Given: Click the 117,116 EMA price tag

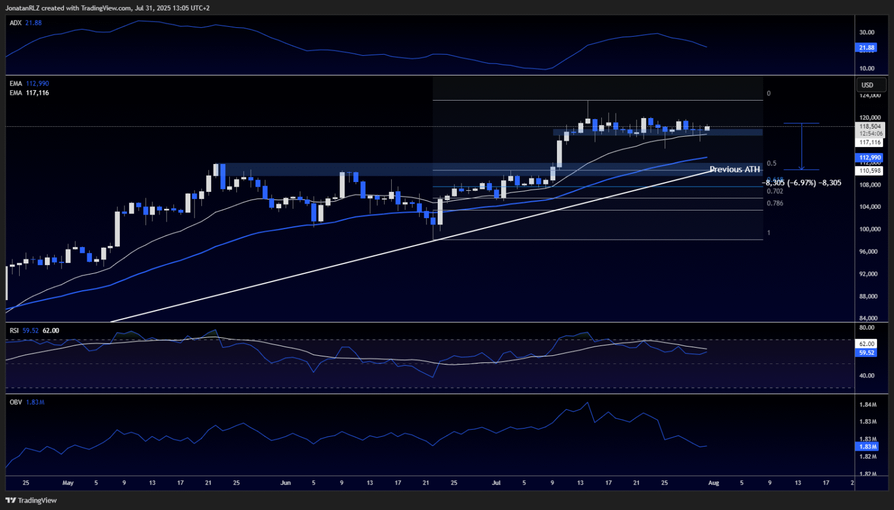Looking at the screenshot, I should coord(870,142).
